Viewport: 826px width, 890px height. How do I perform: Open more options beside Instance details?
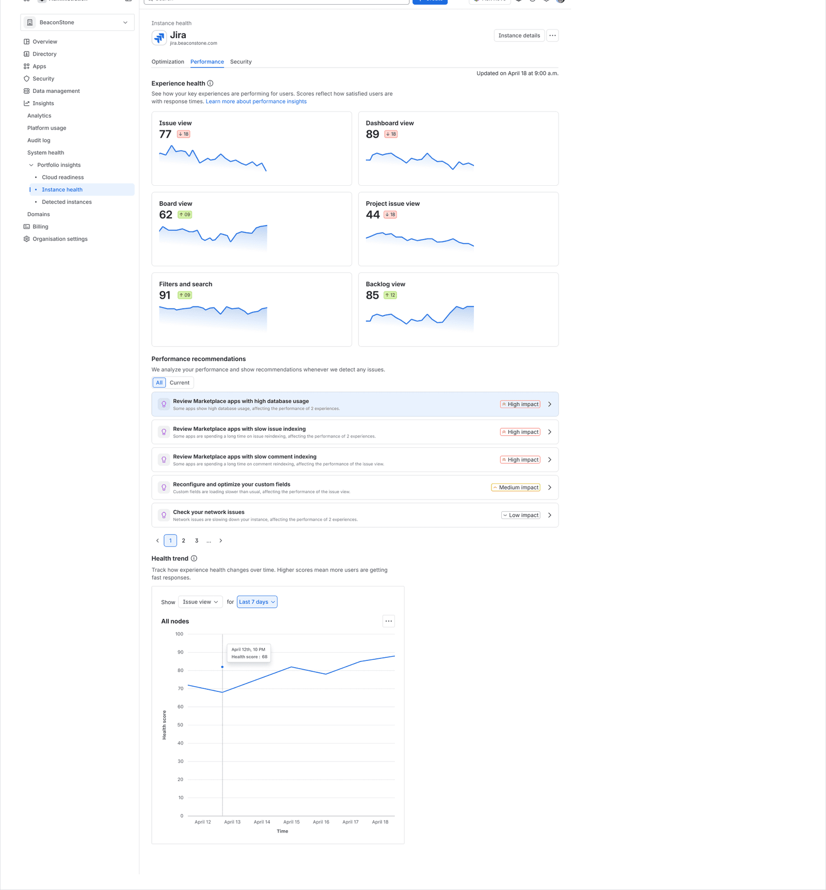coord(552,36)
